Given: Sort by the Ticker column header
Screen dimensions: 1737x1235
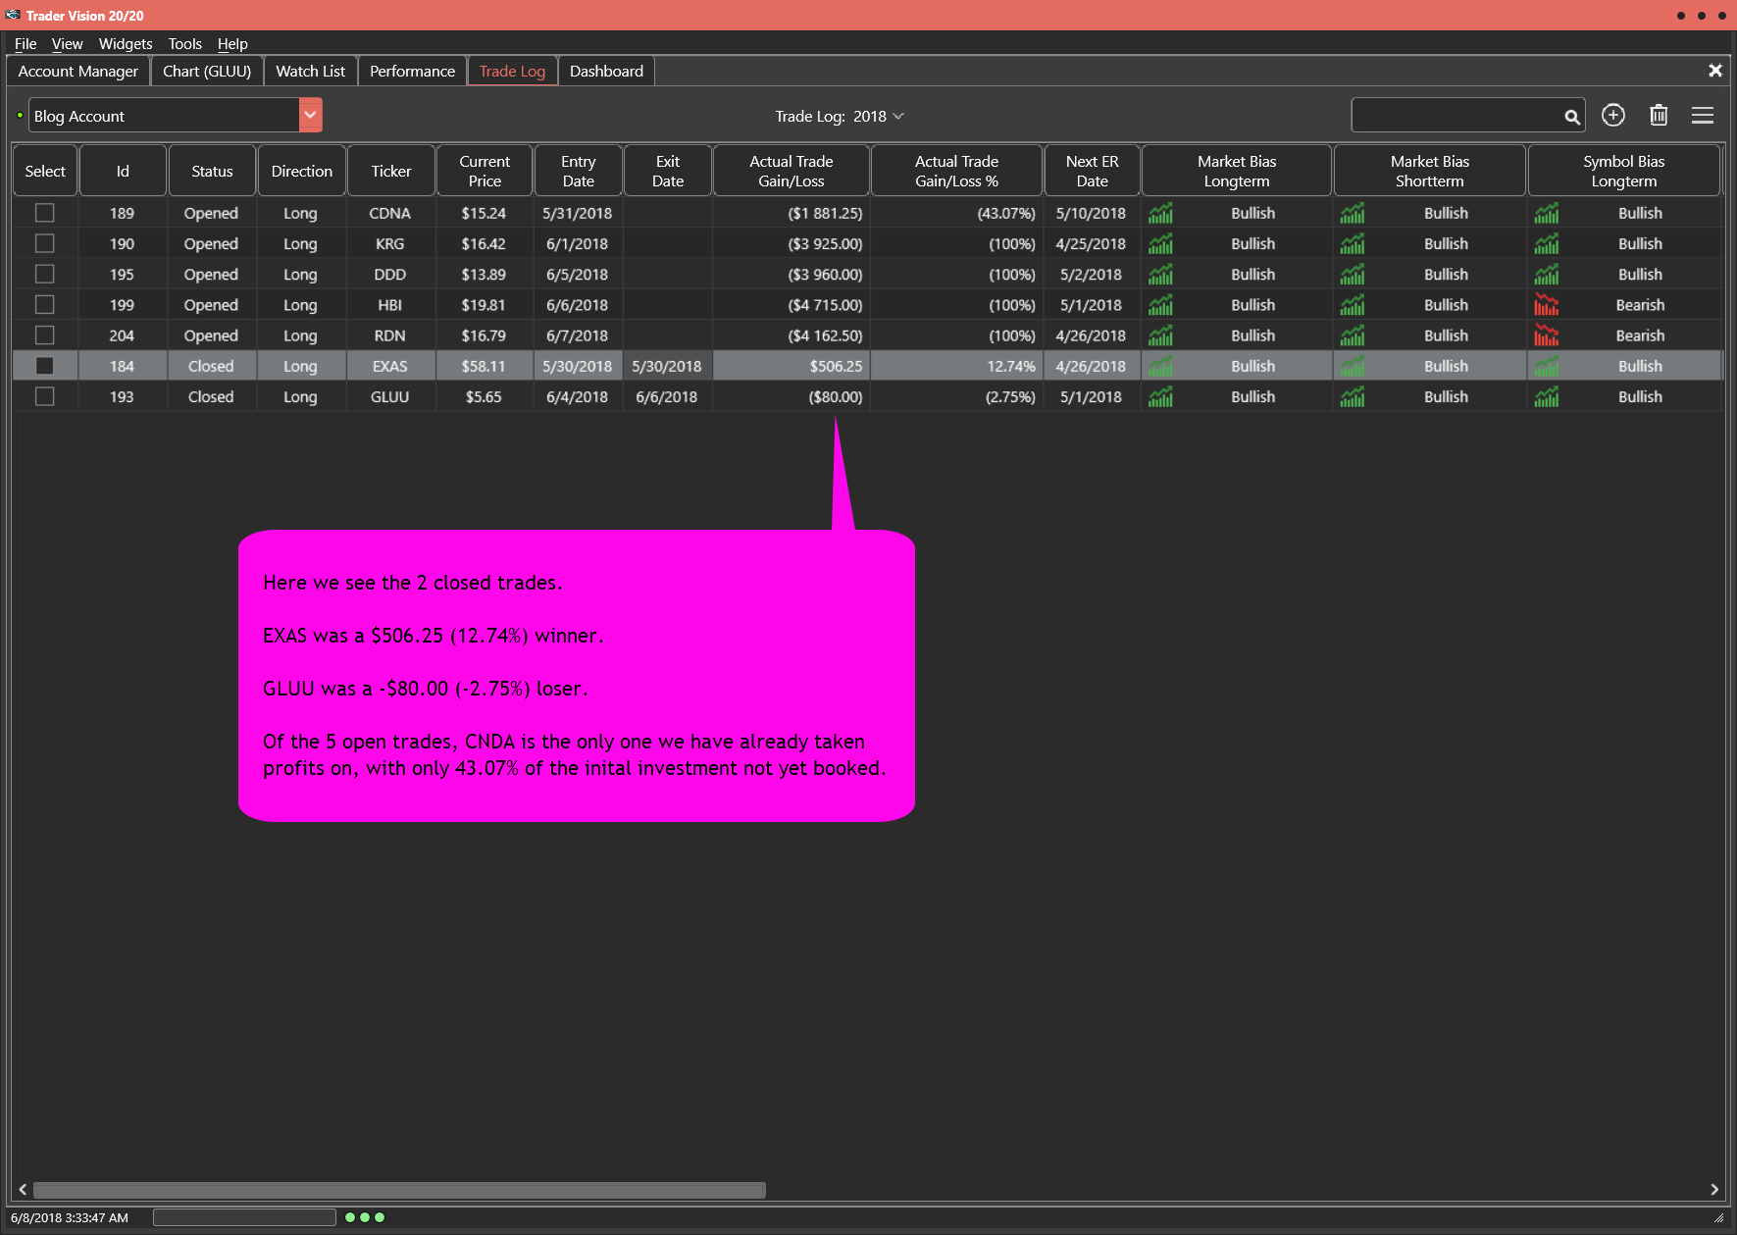Looking at the screenshot, I should [x=390, y=171].
